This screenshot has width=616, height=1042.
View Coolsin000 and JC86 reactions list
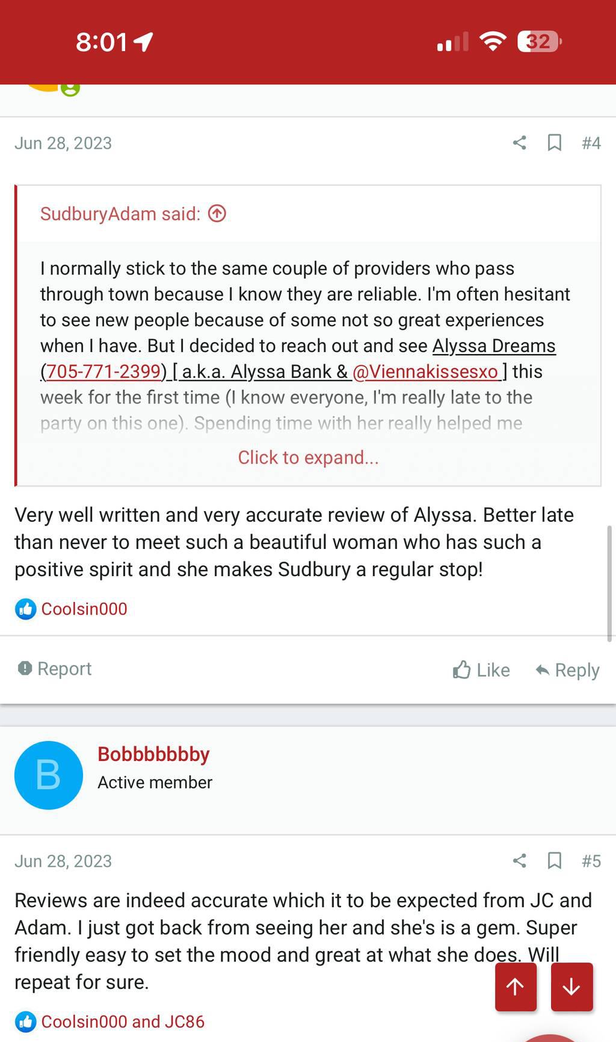point(122,1022)
